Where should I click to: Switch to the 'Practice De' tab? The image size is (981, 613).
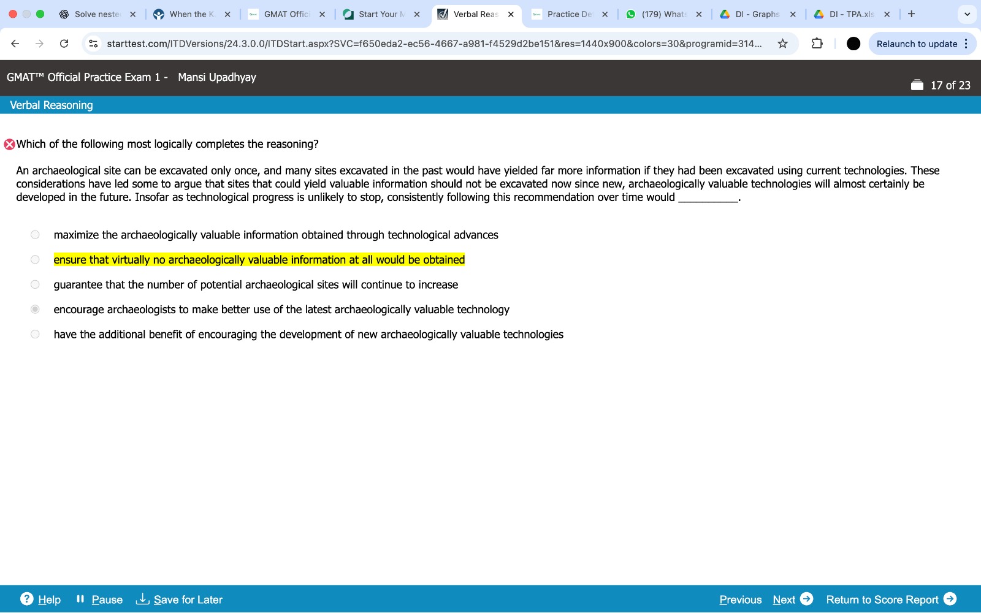point(570,14)
